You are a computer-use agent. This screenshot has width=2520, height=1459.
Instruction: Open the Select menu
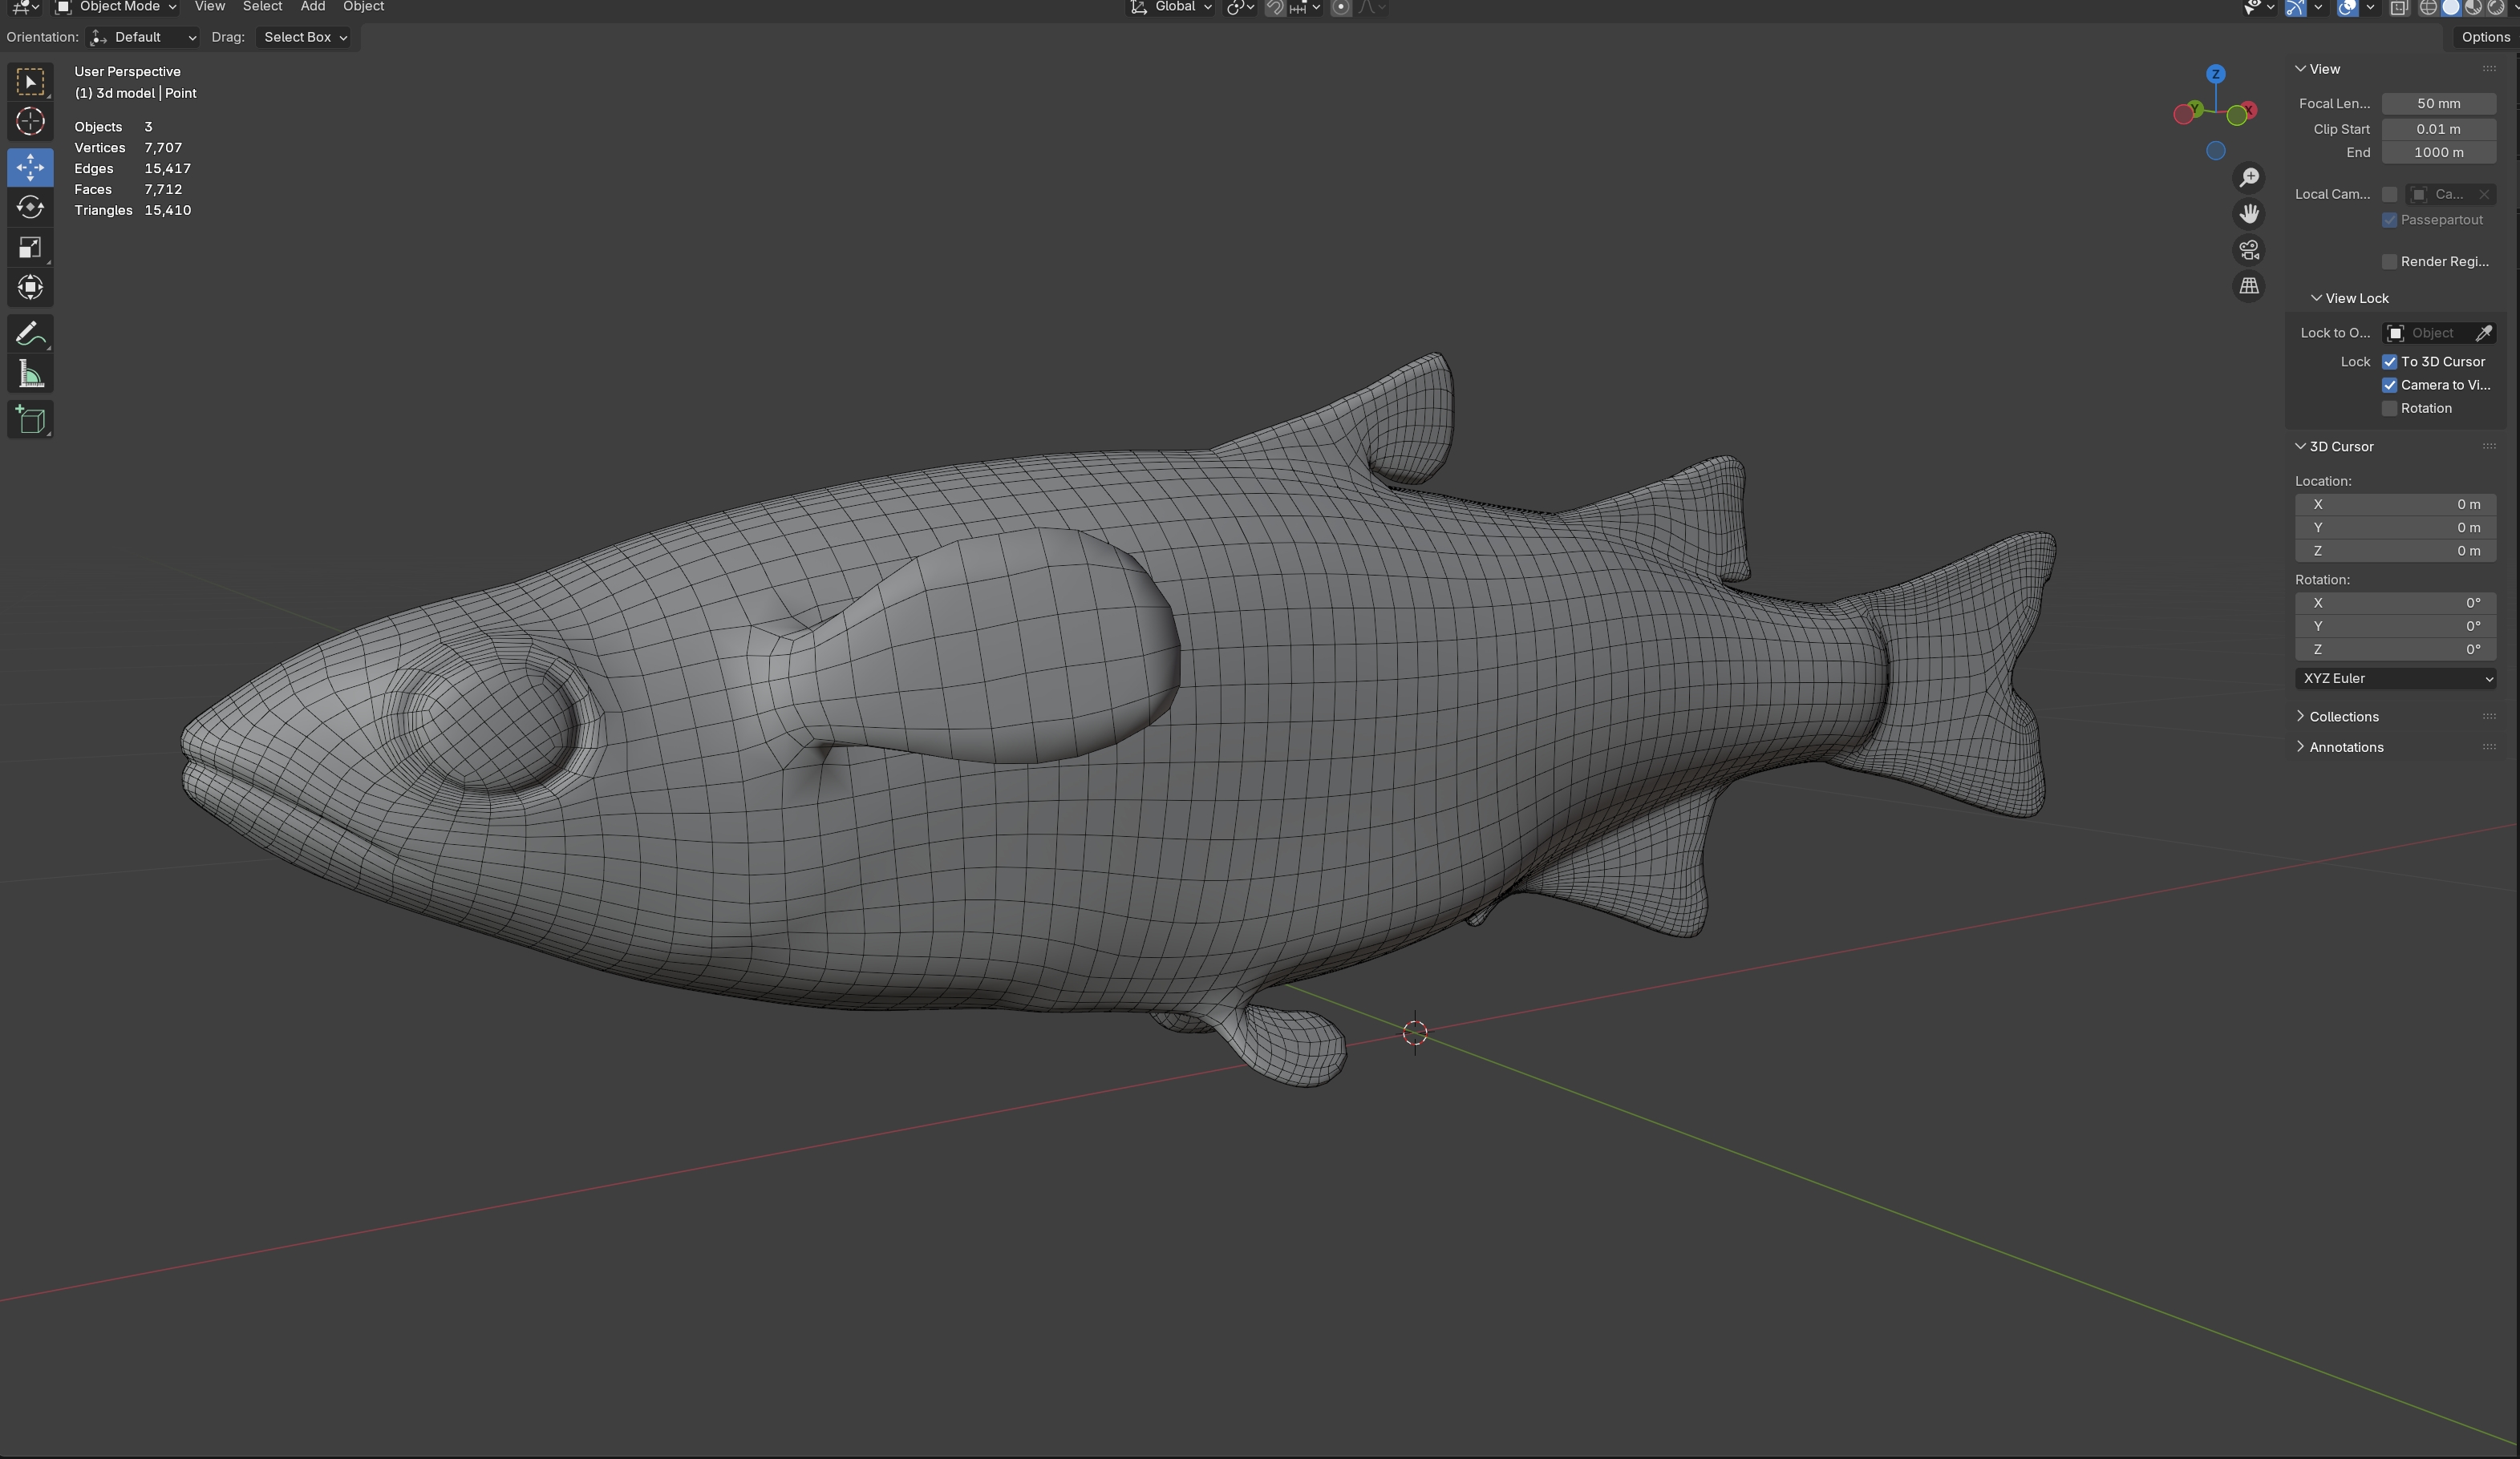point(262,7)
